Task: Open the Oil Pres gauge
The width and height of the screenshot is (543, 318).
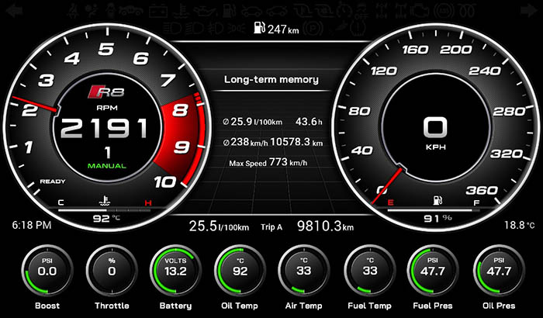Action: (499, 270)
